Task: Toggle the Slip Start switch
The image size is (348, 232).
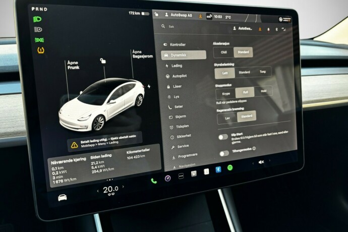Action: click(x=223, y=137)
